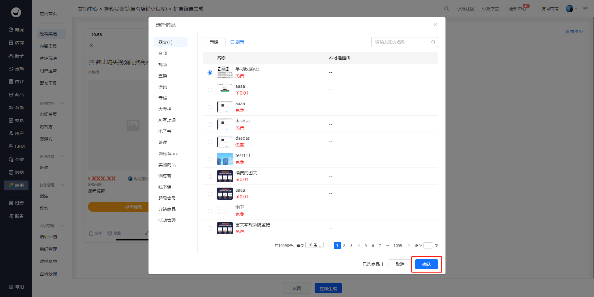Click the 跳至 page number input
The height and width of the screenshot is (297, 594).
428,245
